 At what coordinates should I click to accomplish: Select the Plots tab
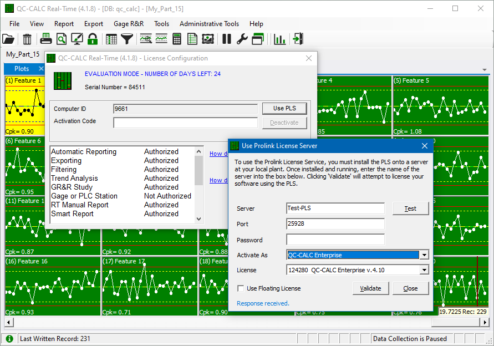pyautogui.click(x=22, y=68)
